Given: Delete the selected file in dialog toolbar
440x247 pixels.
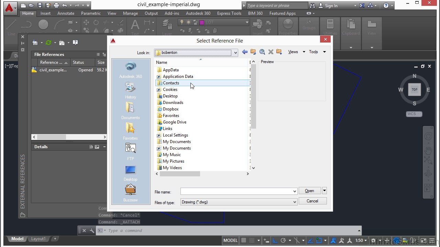Looking at the screenshot, I should coord(271,52).
